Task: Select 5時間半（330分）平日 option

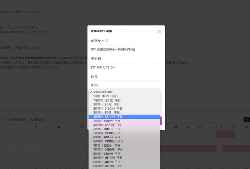Action: [x=124, y=133]
